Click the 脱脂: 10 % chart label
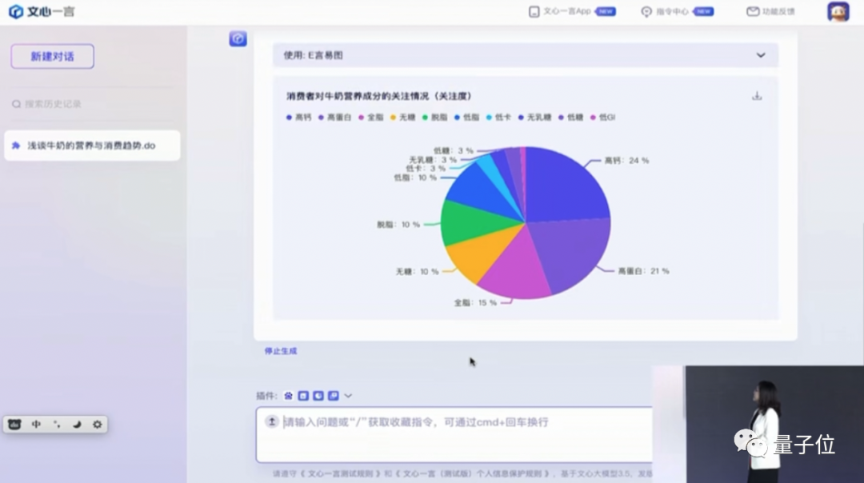 [x=398, y=225]
